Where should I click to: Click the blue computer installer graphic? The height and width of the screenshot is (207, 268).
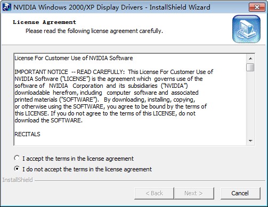(246, 29)
